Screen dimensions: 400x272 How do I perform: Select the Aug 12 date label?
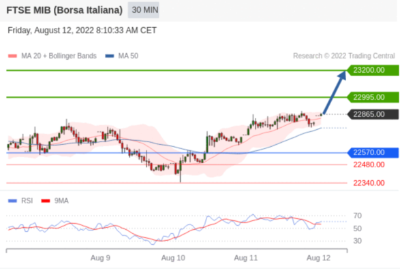coord(318,258)
